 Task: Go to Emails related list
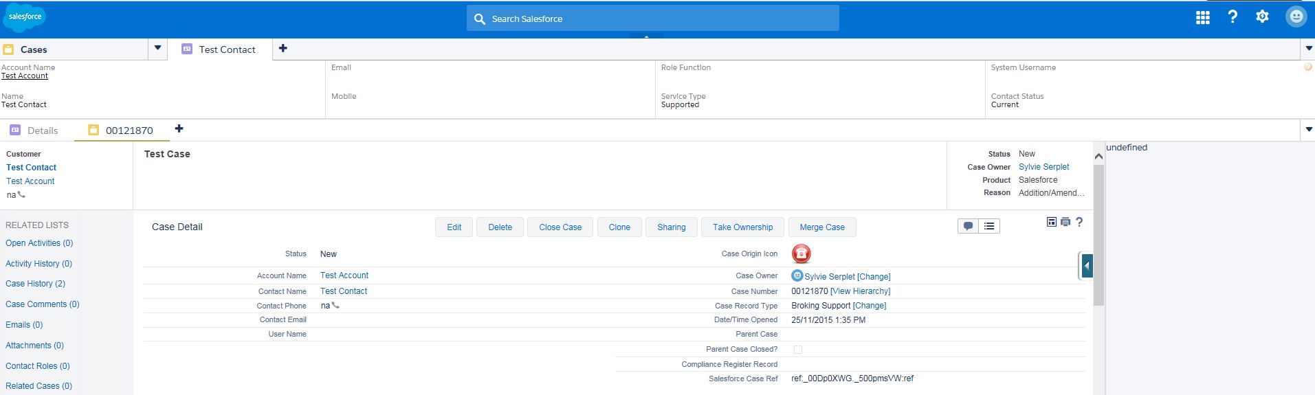tap(24, 325)
